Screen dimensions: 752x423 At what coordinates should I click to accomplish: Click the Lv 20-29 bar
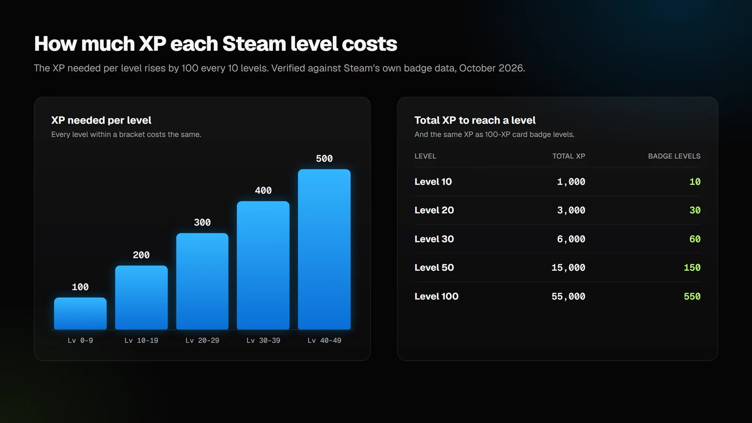(x=202, y=282)
